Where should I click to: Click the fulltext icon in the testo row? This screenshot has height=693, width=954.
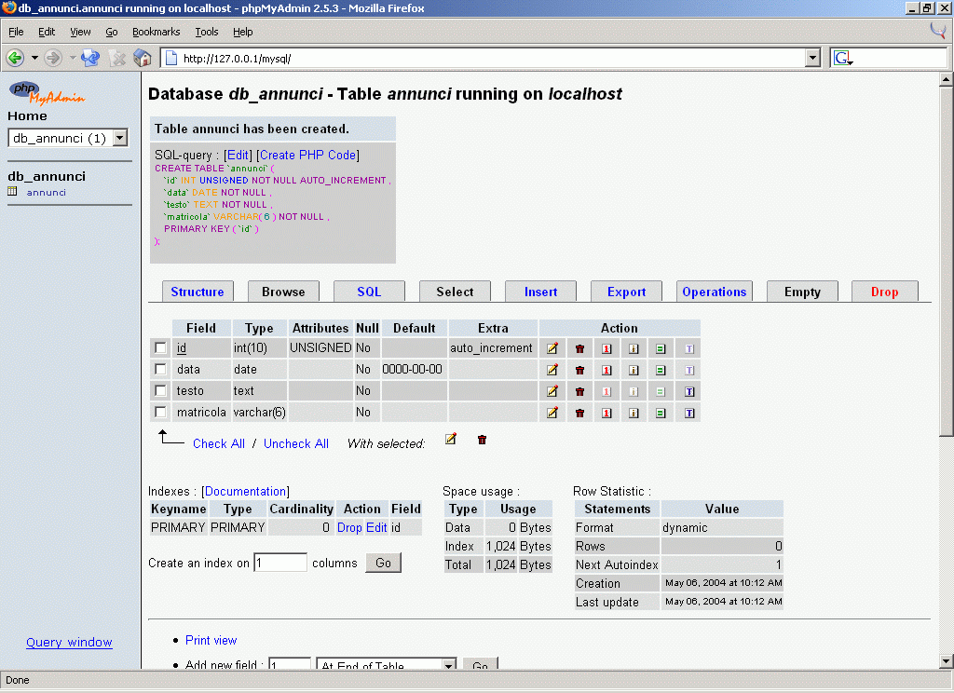click(689, 391)
